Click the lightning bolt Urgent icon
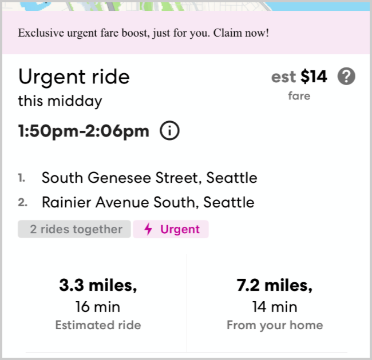 tap(149, 230)
